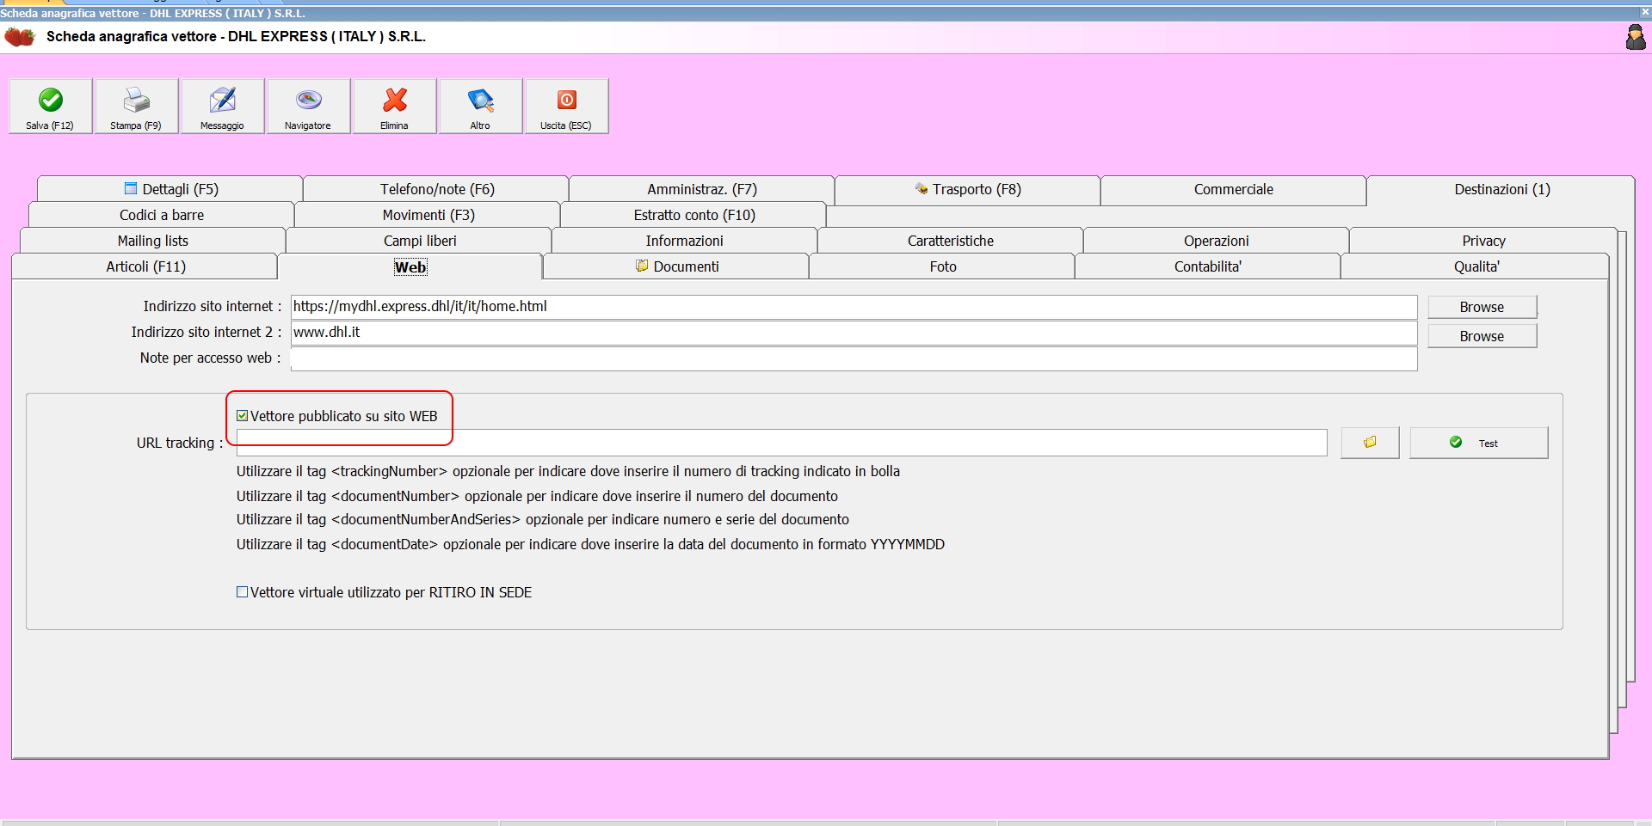This screenshot has width=1652, height=826.
Task: Open the Articoli (F11) tab
Action: point(145,266)
